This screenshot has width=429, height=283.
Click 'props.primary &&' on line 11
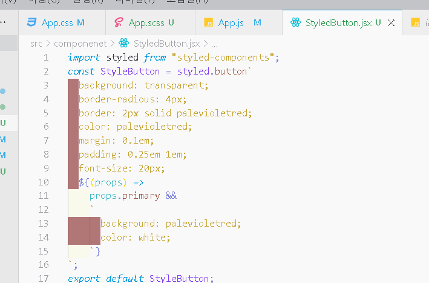click(133, 196)
